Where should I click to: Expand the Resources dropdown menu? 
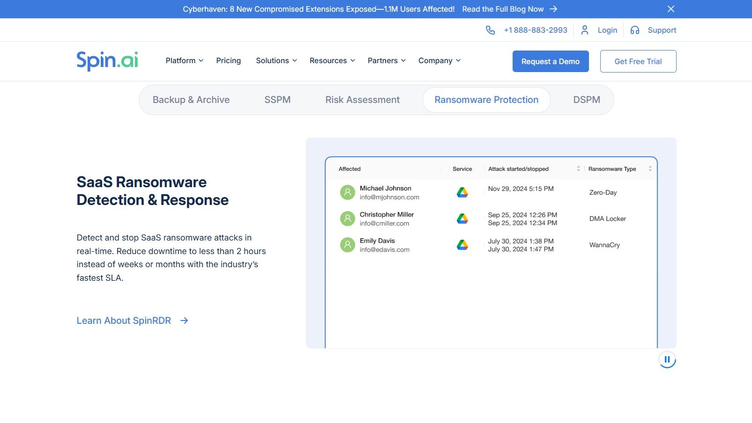[x=332, y=61]
